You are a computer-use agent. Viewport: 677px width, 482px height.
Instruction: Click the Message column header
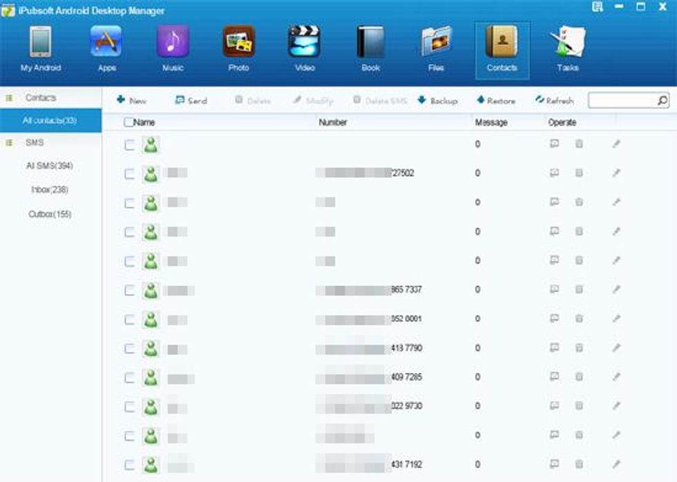tap(491, 122)
